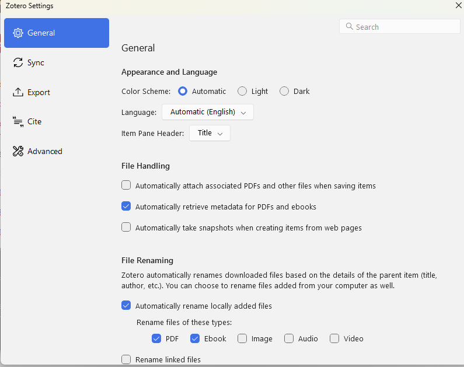
Task: Choose the Dark color scheme
Action: point(284,91)
